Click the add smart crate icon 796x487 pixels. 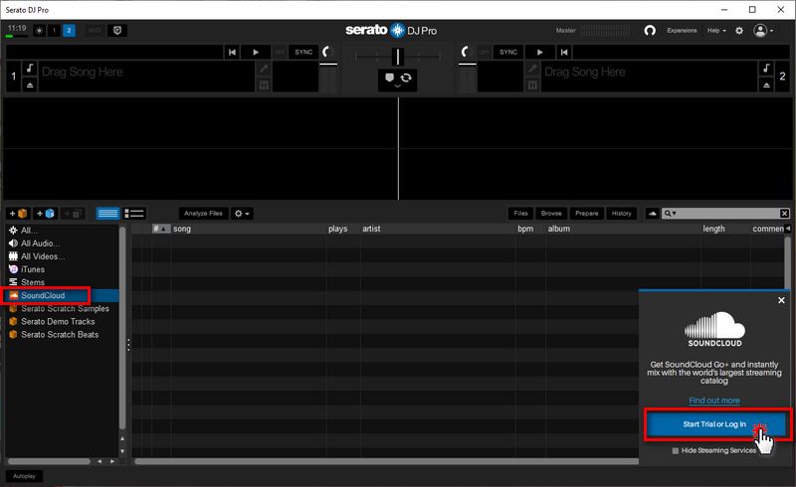(x=47, y=214)
